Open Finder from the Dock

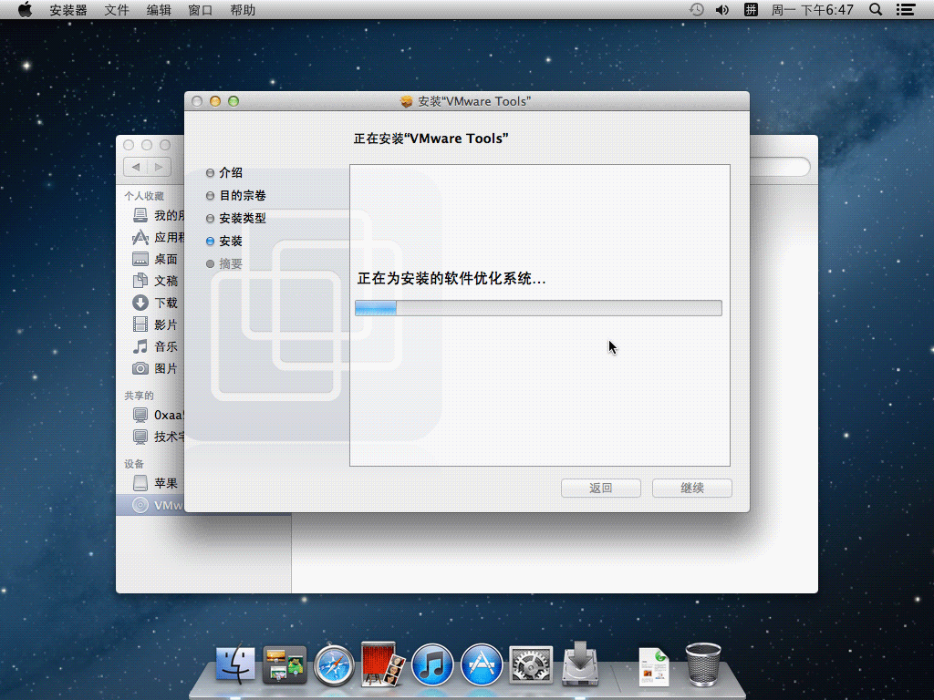pyautogui.click(x=235, y=664)
